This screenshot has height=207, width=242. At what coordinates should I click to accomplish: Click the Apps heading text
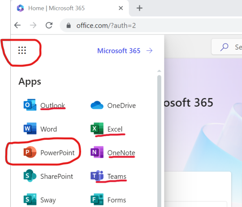pyautogui.click(x=30, y=82)
